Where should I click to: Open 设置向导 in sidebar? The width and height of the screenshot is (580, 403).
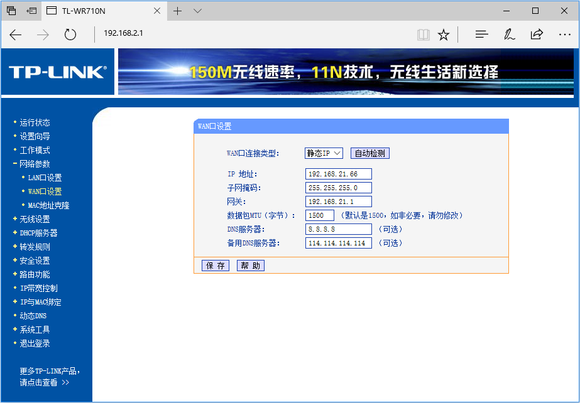coord(35,136)
